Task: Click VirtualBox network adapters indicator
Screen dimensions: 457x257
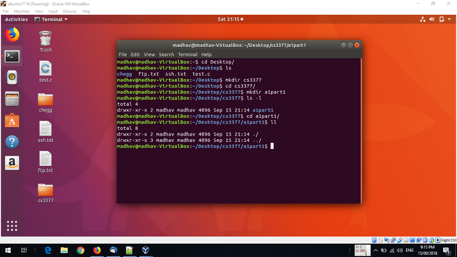Action: pyautogui.click(x=393, y=240)
